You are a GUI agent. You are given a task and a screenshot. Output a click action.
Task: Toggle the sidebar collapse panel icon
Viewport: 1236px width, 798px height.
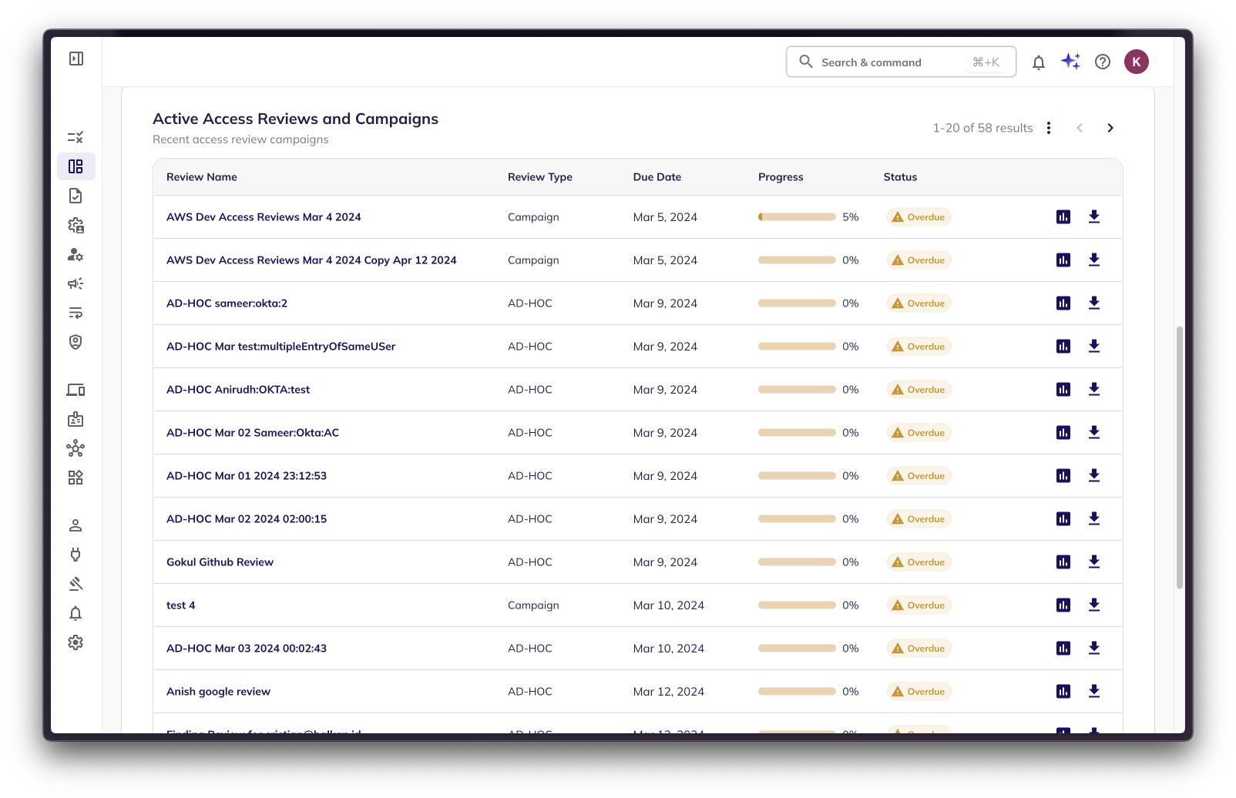pos(76,59)
